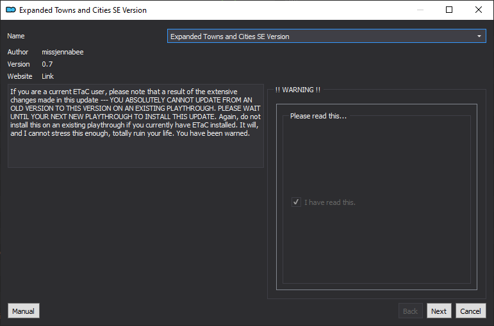494x326 pixels.
Task: Proceed with the Next button
Action: coord(439,311)
